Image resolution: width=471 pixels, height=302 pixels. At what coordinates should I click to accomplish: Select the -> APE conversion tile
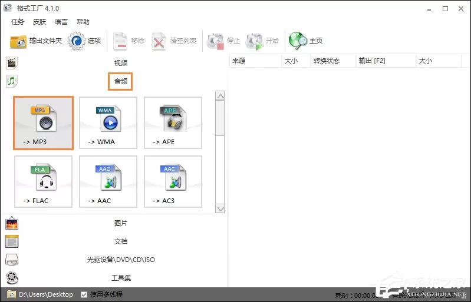pos(173,122)
